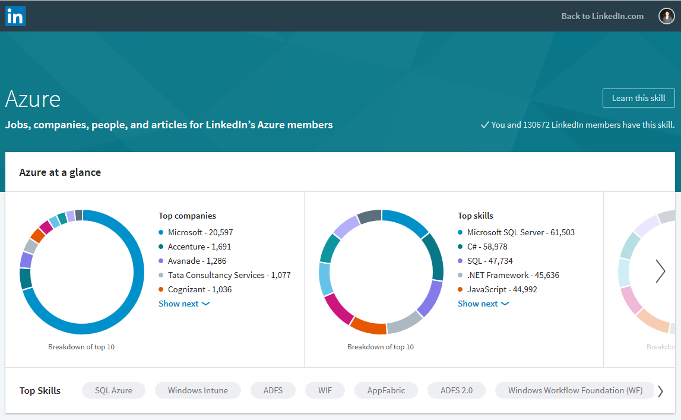Click the Microsoft SQL Server legend entry
Viewport: 681px width, 420px height.
520,232
